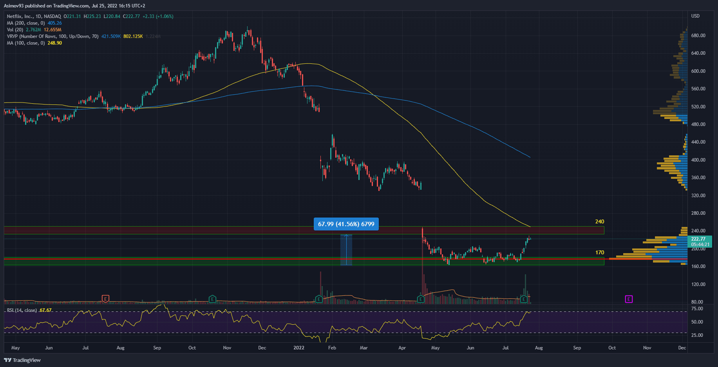Click the RSI (14, close) indicator label

pyautogui.click(x=22, y=310)
